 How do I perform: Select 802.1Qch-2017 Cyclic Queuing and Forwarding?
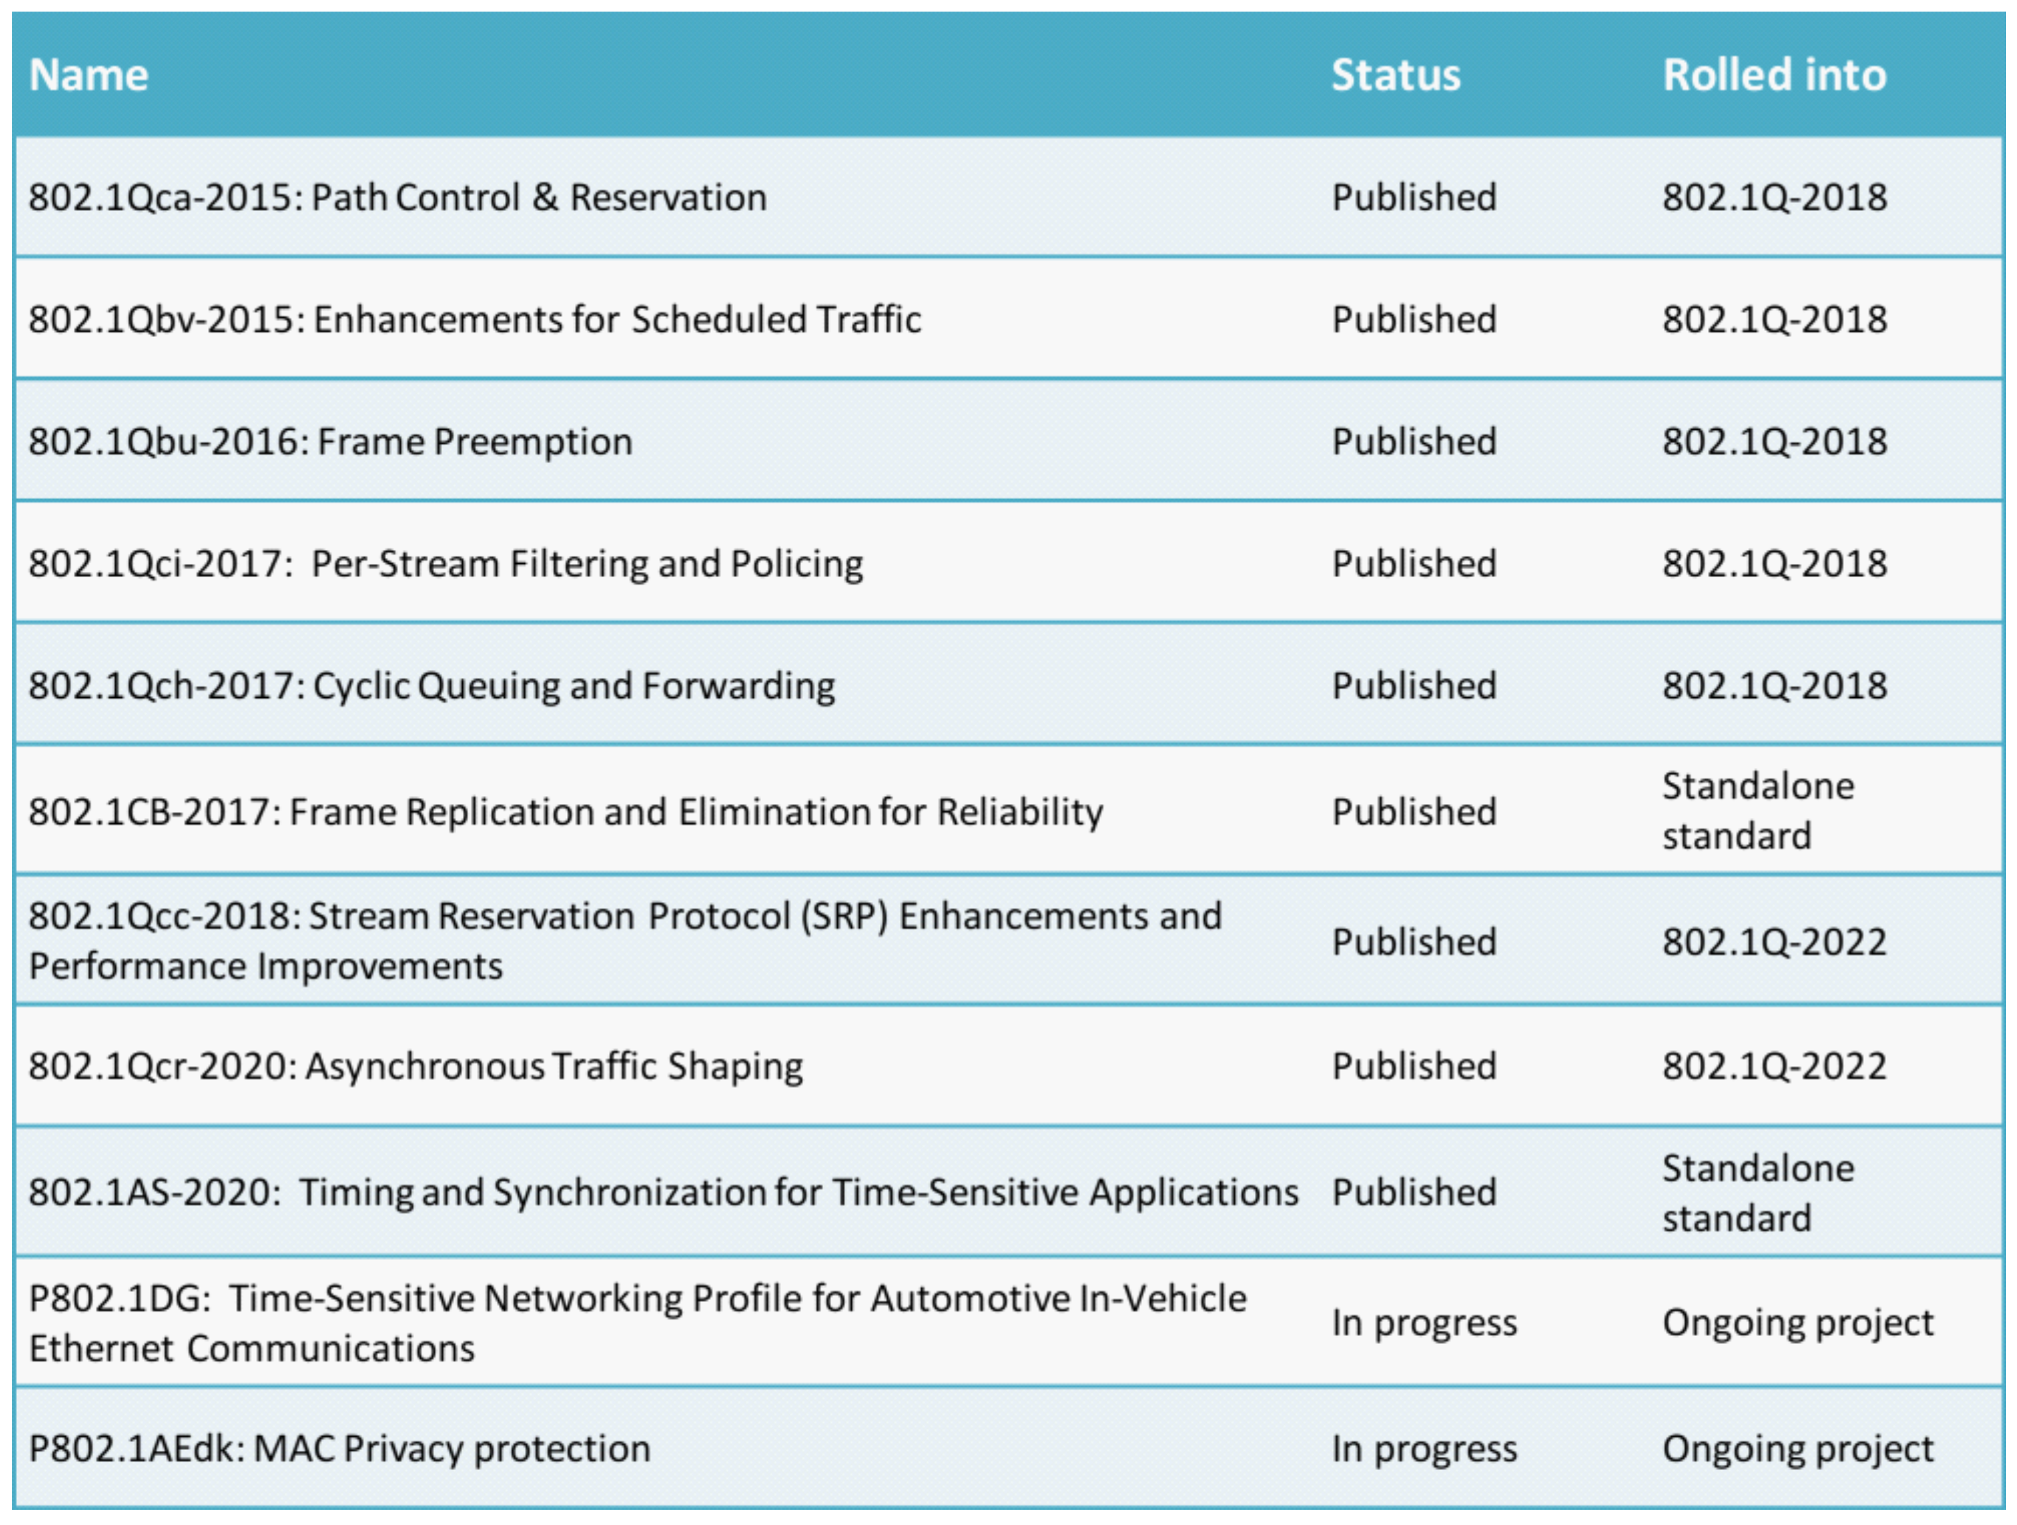click(431, 686)
